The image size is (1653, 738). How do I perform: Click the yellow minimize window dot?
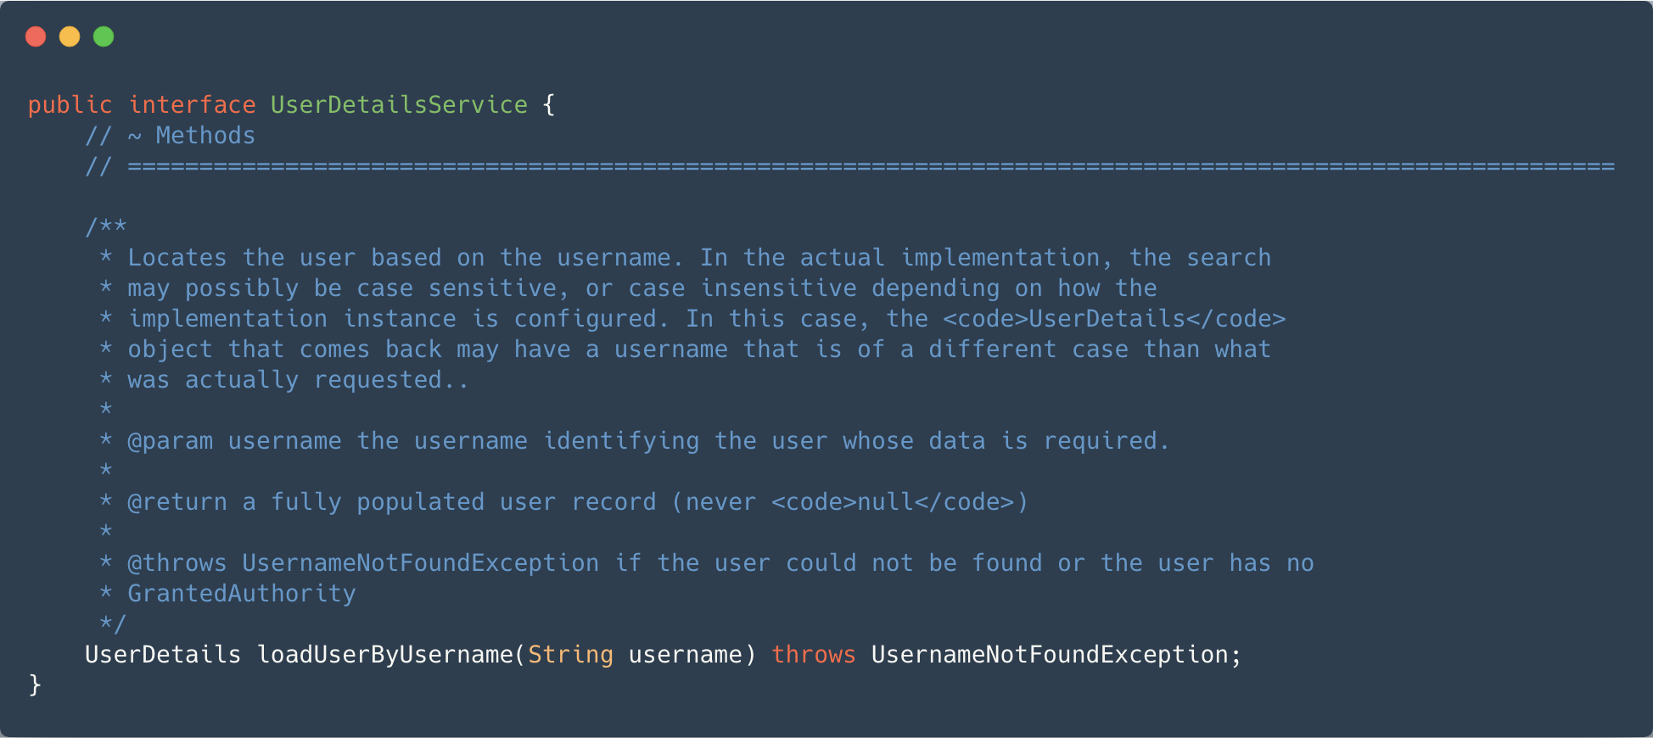pos(70,36)
